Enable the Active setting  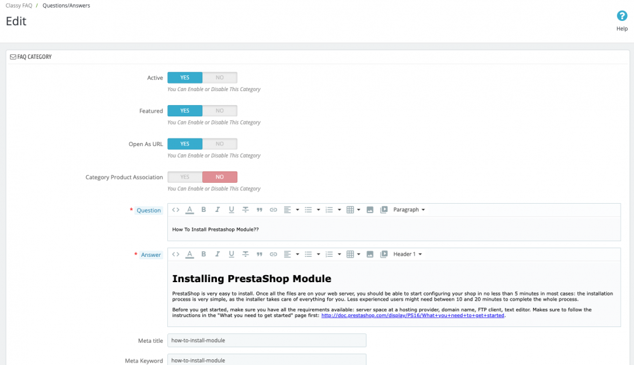tap(184, 77)
